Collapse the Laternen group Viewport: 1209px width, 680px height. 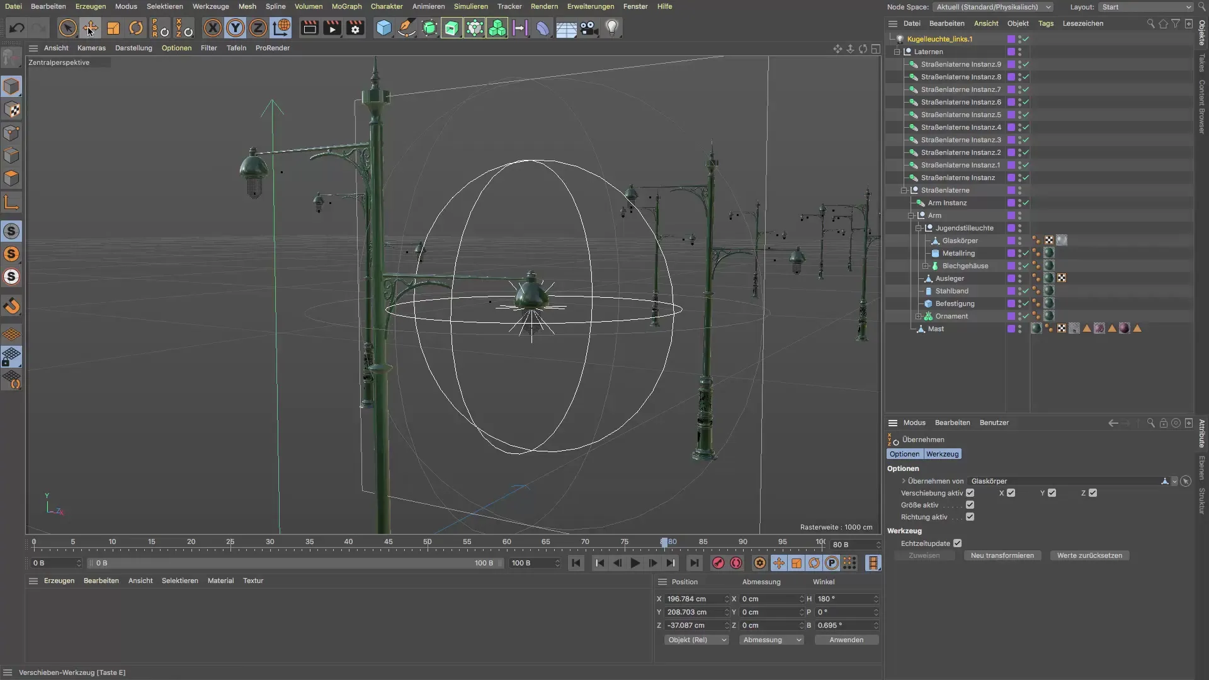(x=897, y=52)
